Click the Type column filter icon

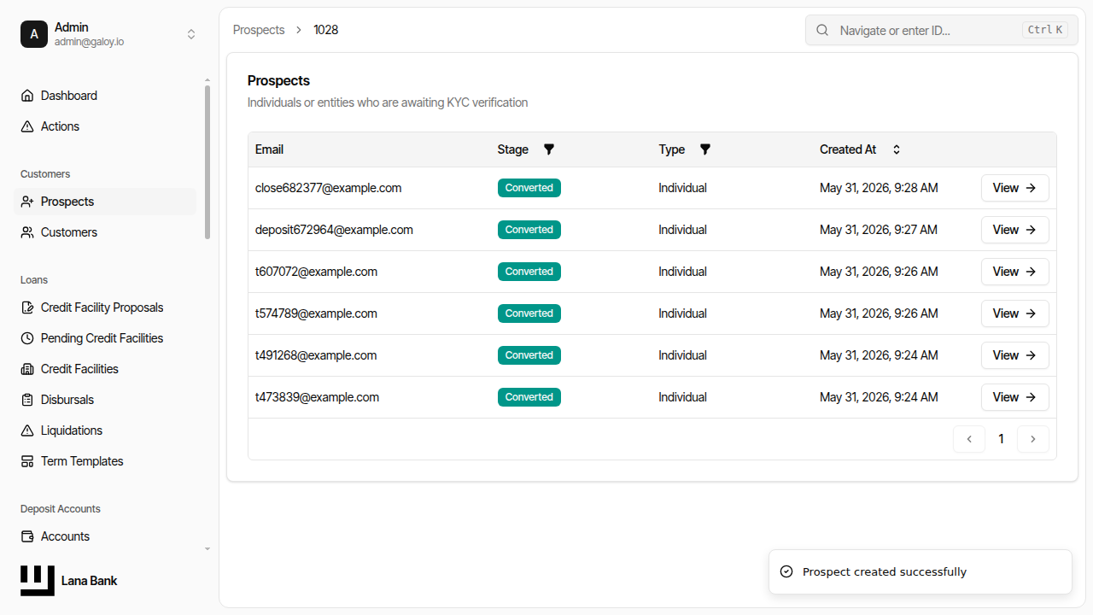click(705, 149)
